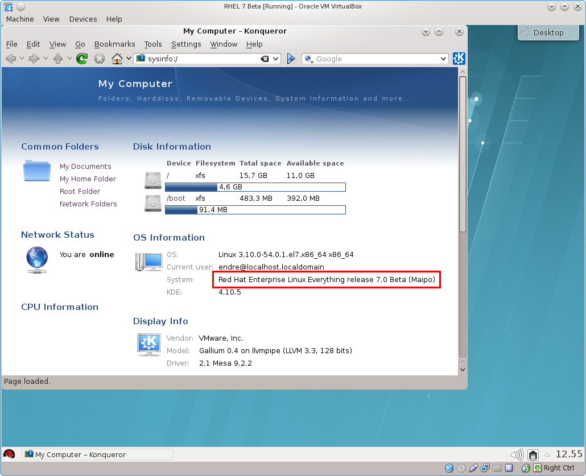Clear the location bar text

[x=264, y=59]
